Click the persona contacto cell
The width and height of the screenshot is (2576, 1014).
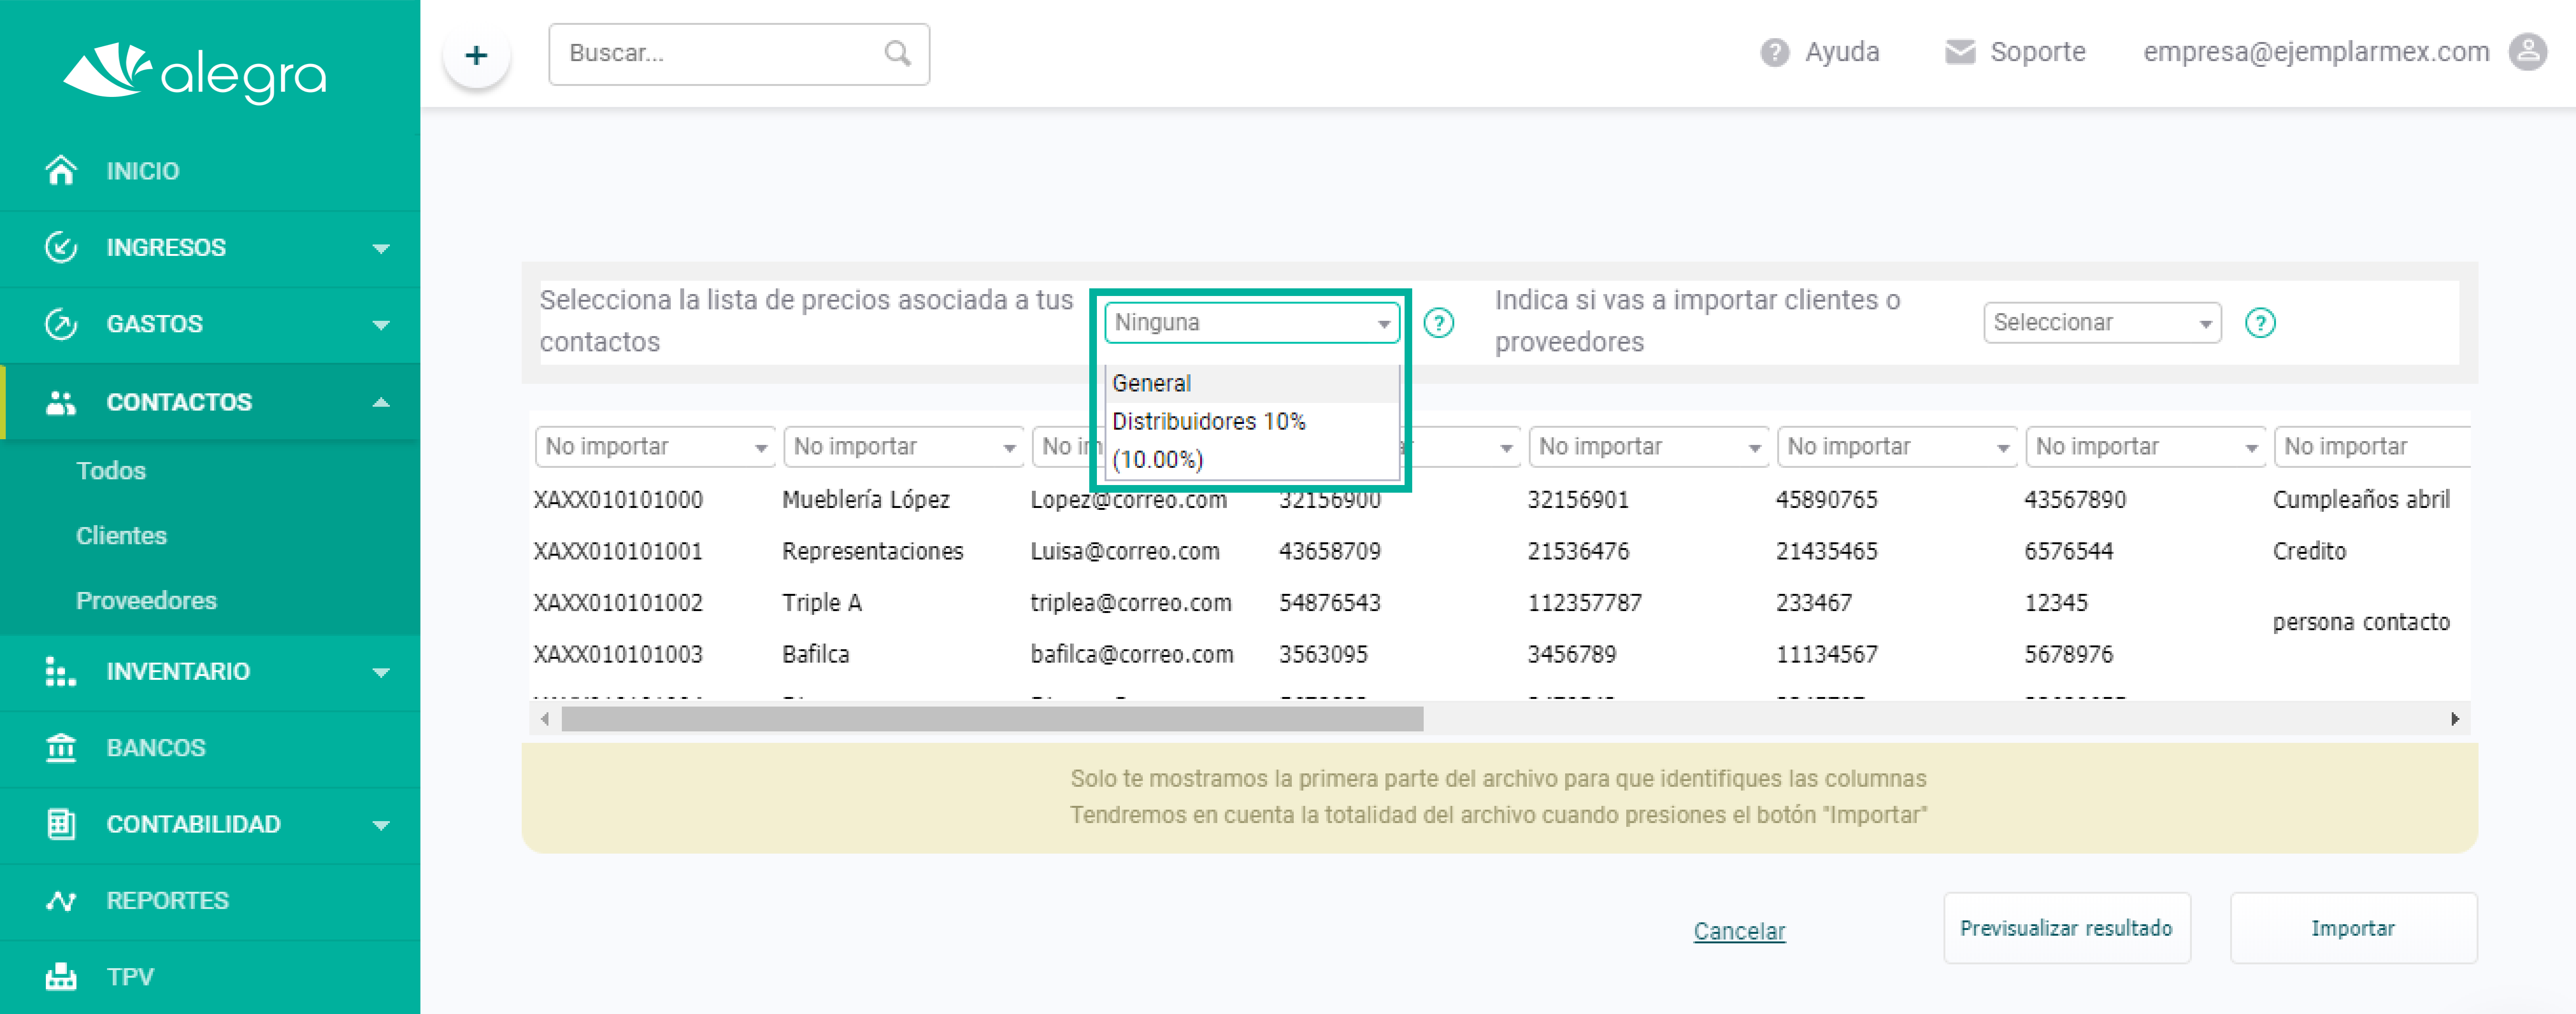2361,623
